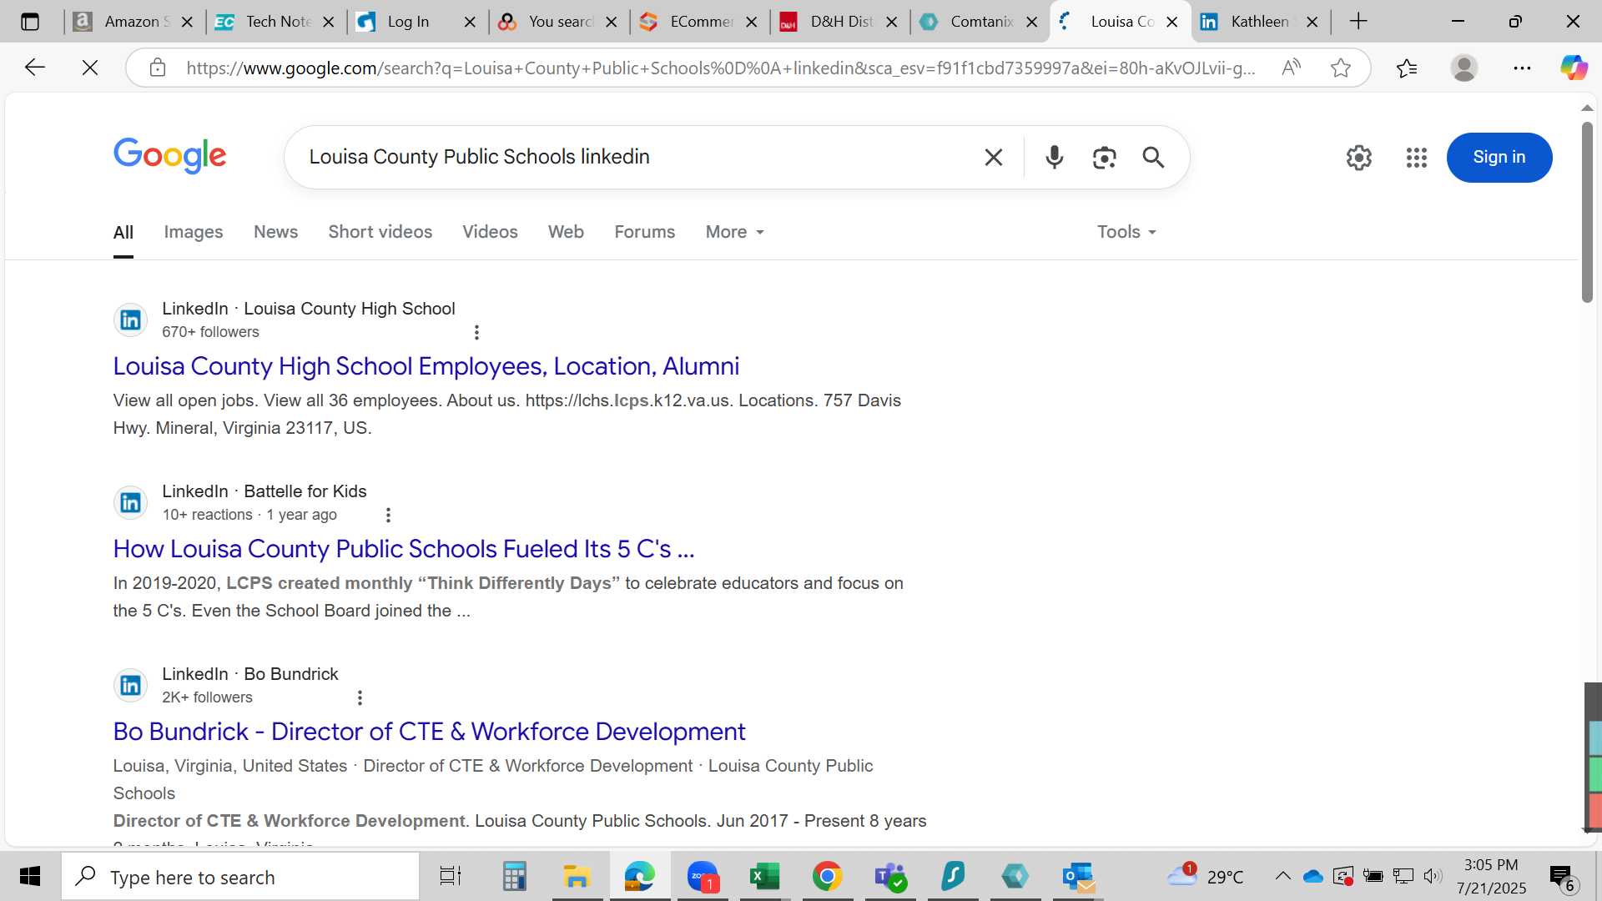
Task: Click the LinkedIn favicon beside Battelle for Kids
Action: point(130,503)
